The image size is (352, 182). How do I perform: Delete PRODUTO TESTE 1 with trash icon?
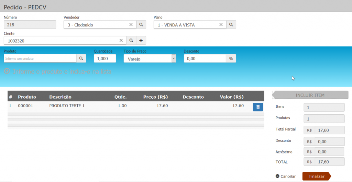point(258,107)
